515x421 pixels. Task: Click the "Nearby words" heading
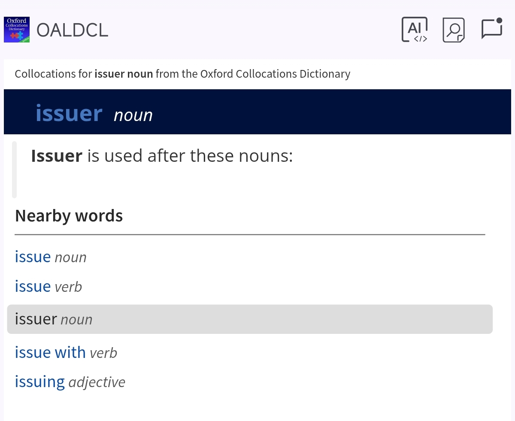[x=69, y=215]
